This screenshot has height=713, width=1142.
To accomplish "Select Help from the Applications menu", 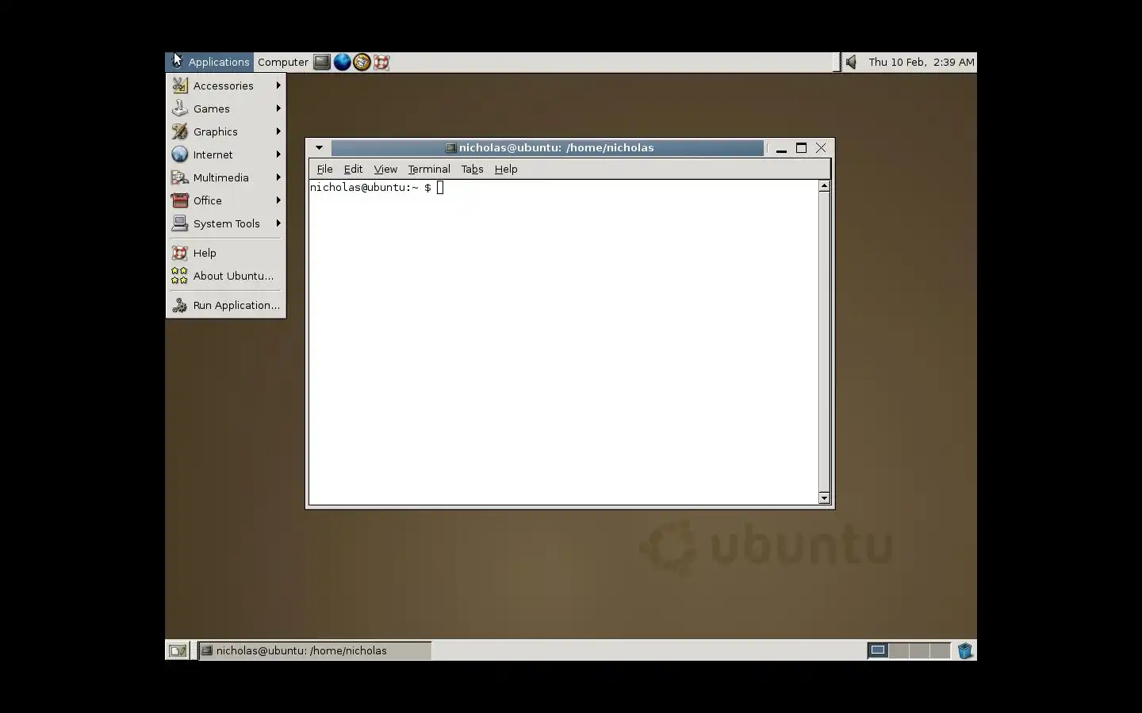I will pyautogui.click(x=226, y=253).
